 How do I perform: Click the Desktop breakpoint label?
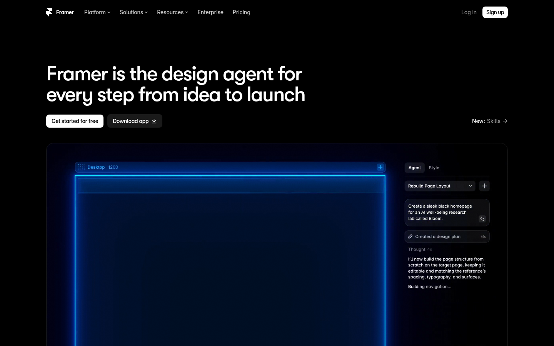(x=96, y=167)
